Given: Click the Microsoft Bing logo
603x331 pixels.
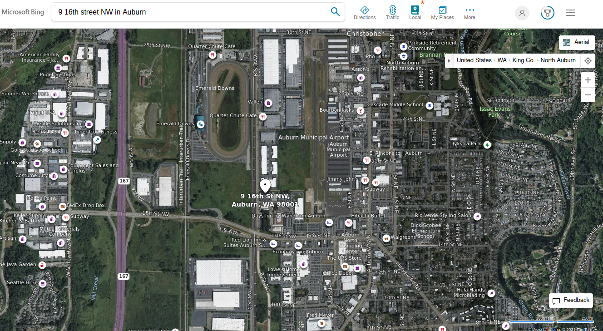Looking at the screenshot, I should click(23, 12).
